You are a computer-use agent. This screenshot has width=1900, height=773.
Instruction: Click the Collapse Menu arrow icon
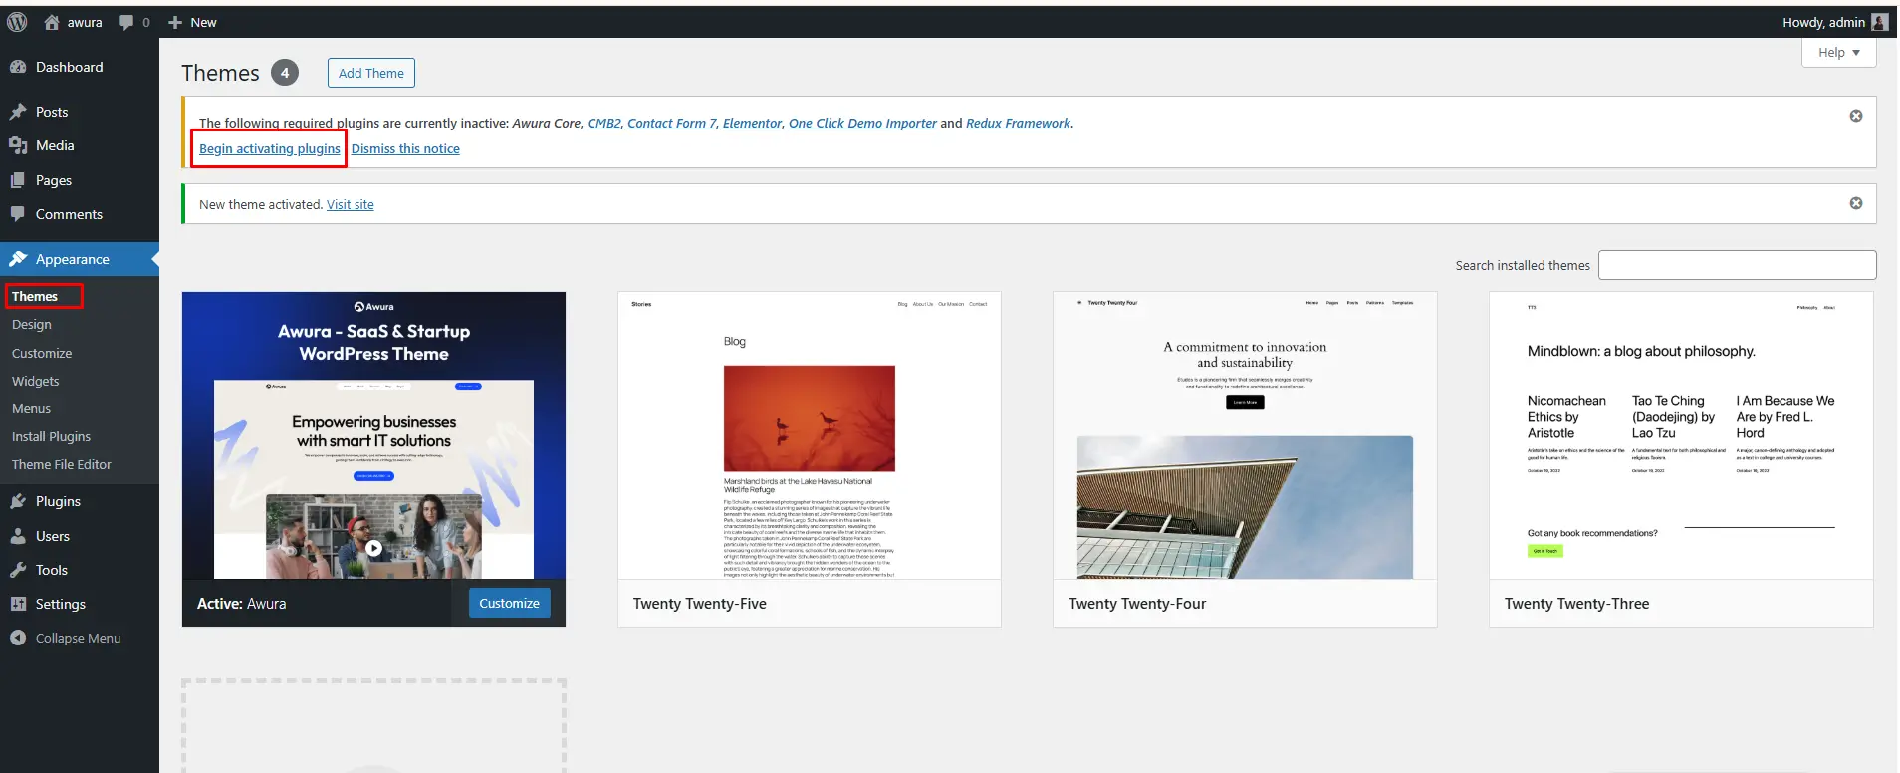click(x=18, y=638)
